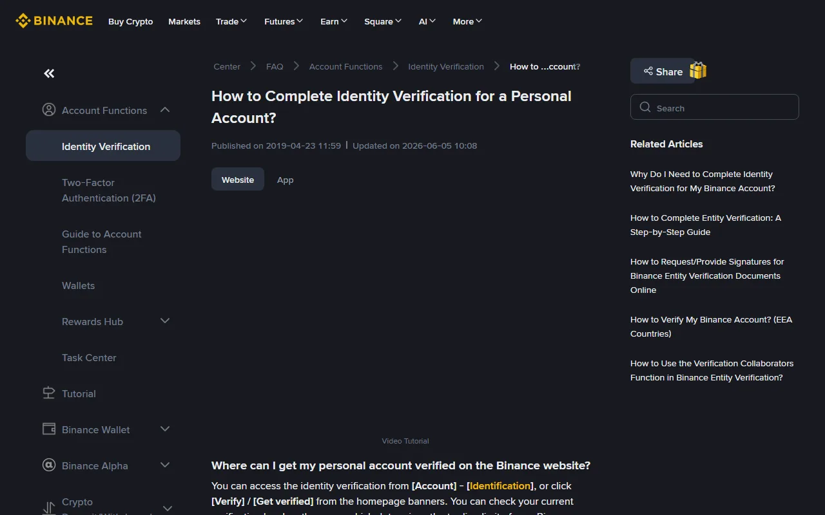The image size is (825, 515).
Task: Click the Share button
Action: [x=663, y=71]
